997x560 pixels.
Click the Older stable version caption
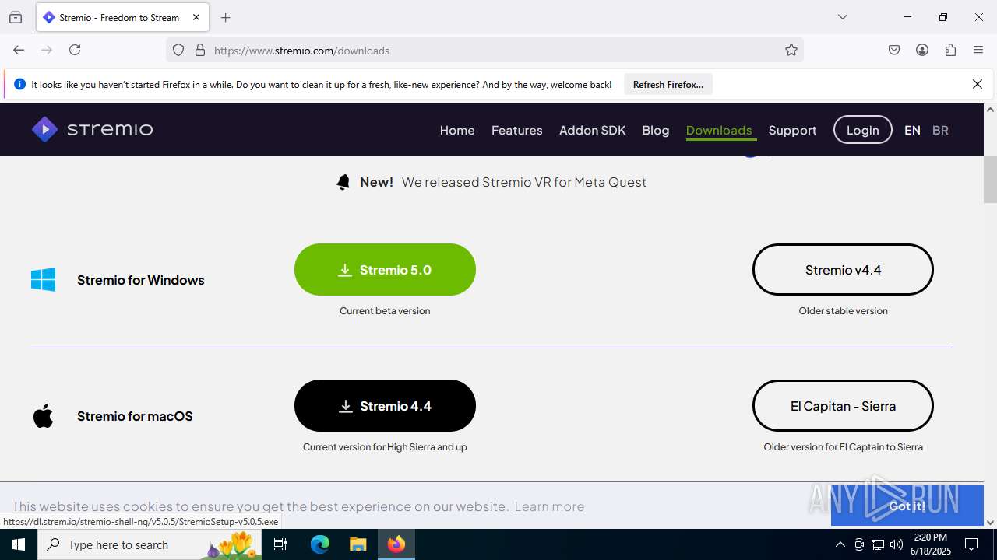pos(843,310)
